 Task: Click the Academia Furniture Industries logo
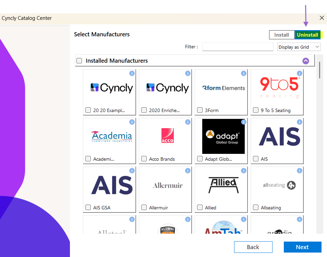coord(112,136)
